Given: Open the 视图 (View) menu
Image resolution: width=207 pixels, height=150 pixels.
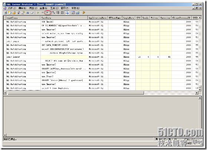Looking at the screenshot, I should [33, 8].
